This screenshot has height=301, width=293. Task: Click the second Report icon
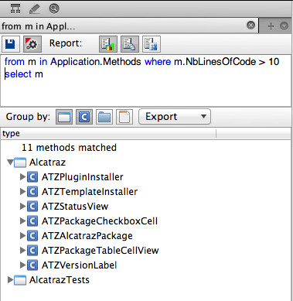130,44
